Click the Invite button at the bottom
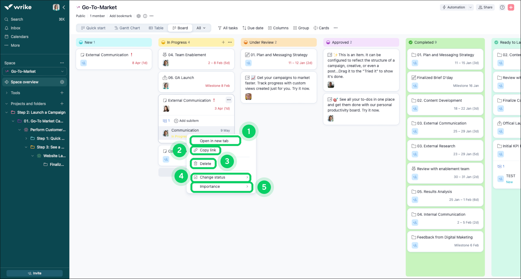Image resolution: width=521 pixels, height=279 pixels. (34, 273)
